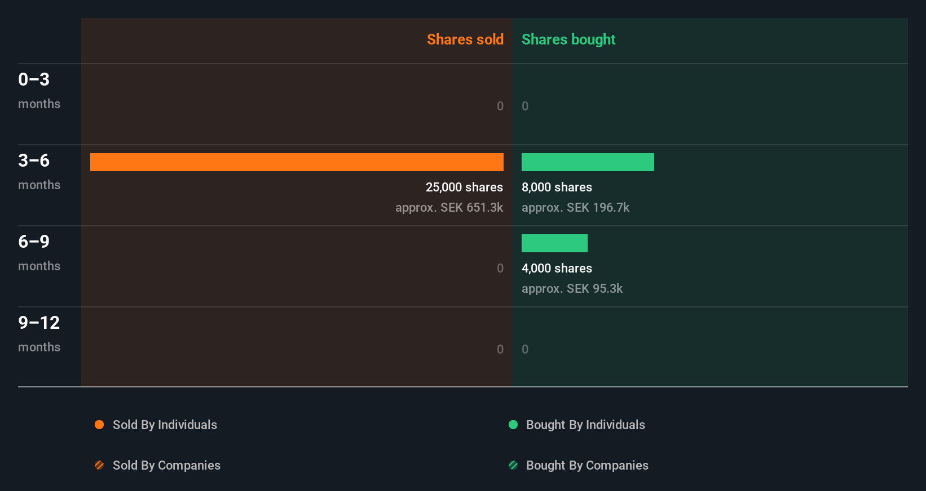The image size is (926, 491).
Task: Click the green Bought By Individuals legend dot
Action: tap(513, 425)
